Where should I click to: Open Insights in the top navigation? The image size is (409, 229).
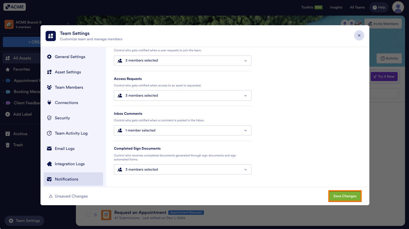(336, 7)
